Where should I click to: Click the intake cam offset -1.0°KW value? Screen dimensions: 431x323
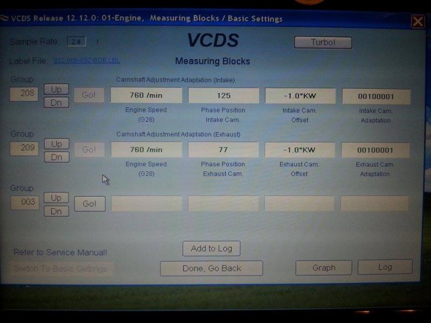(x=300, y=96)
